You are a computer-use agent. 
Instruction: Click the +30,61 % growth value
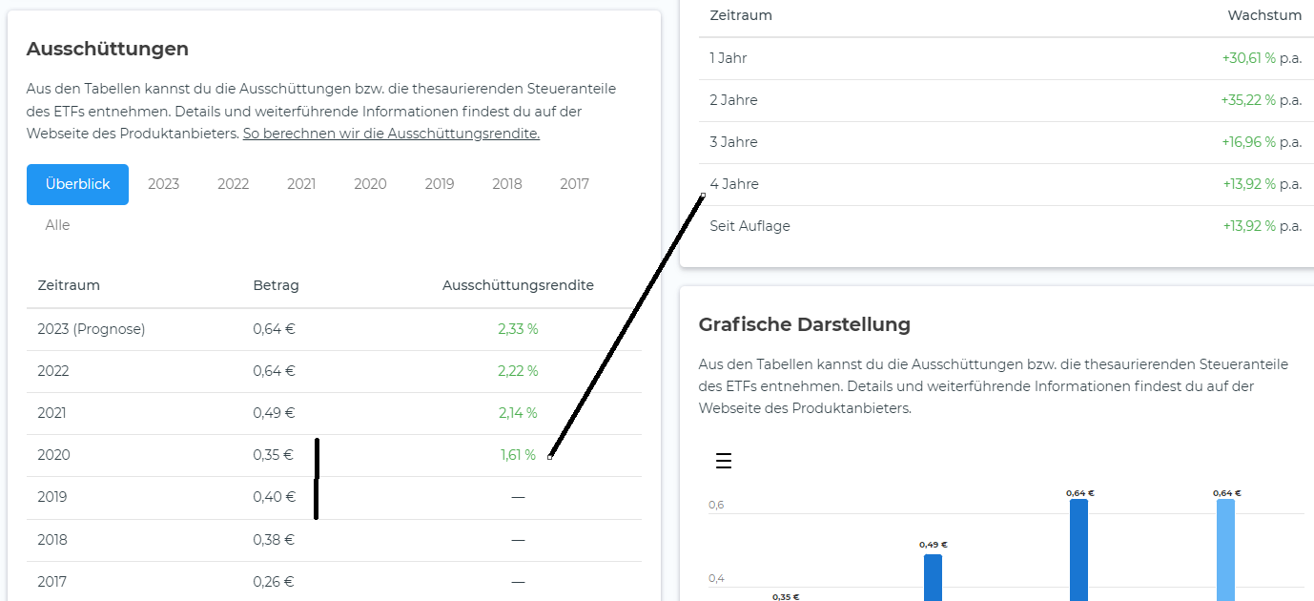pos(1248,58)
